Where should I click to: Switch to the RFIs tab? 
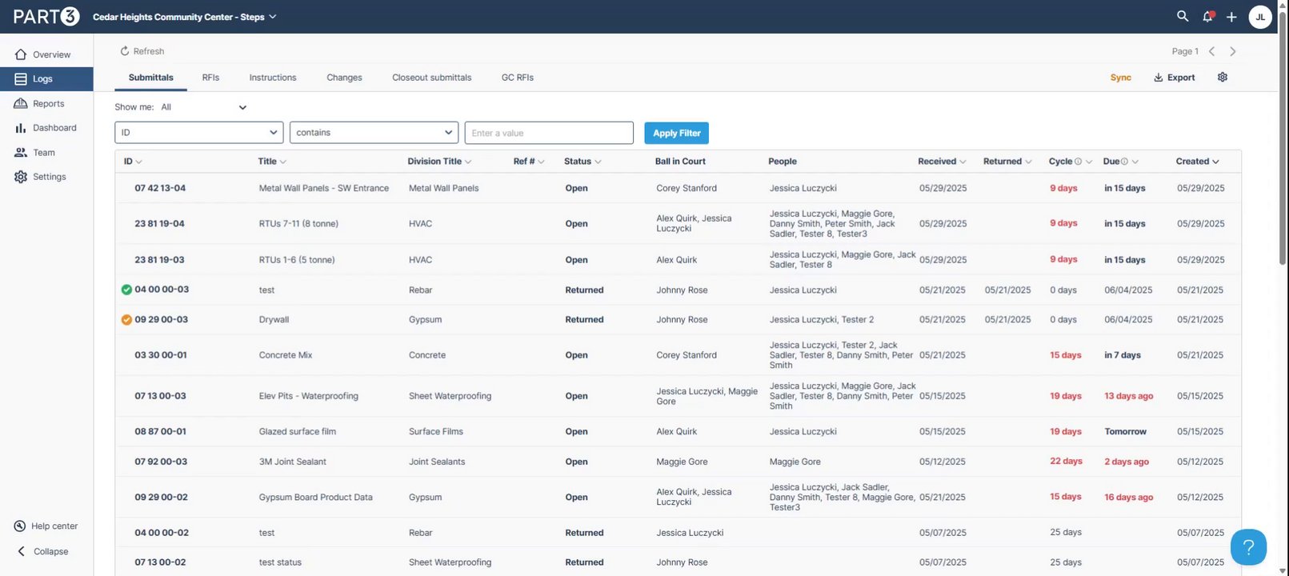[x=210, y=78]
